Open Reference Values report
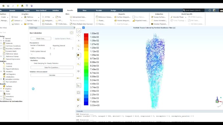The width and height of the screenshot is (223, 125). (x=104, y=17)
